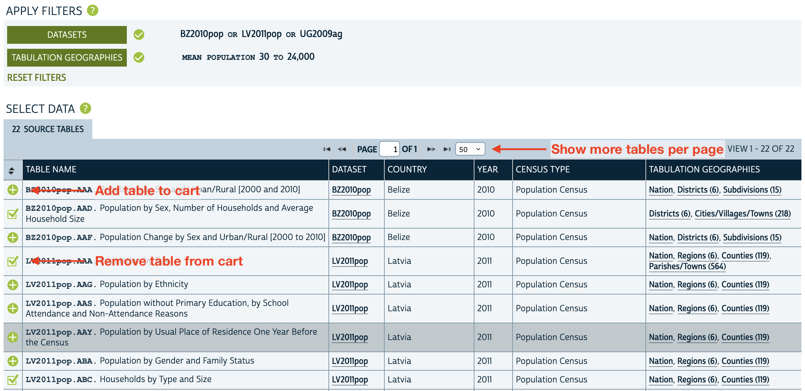
Task: Open the tables per page dropdown
Action: pyautogui.click(x=470, y=149)
